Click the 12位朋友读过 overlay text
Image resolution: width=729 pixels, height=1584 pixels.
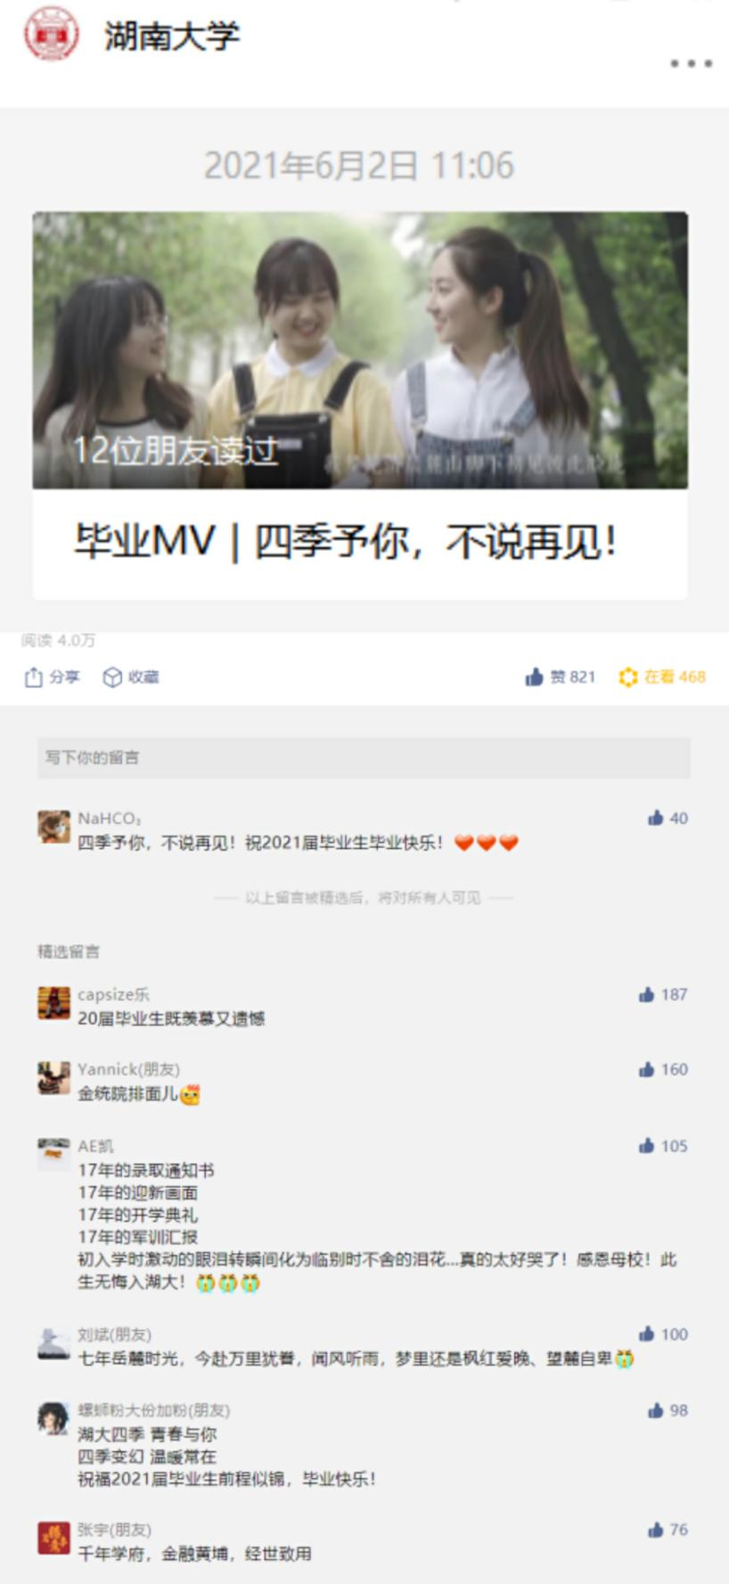pyautogui.click(x=175, y=450)
